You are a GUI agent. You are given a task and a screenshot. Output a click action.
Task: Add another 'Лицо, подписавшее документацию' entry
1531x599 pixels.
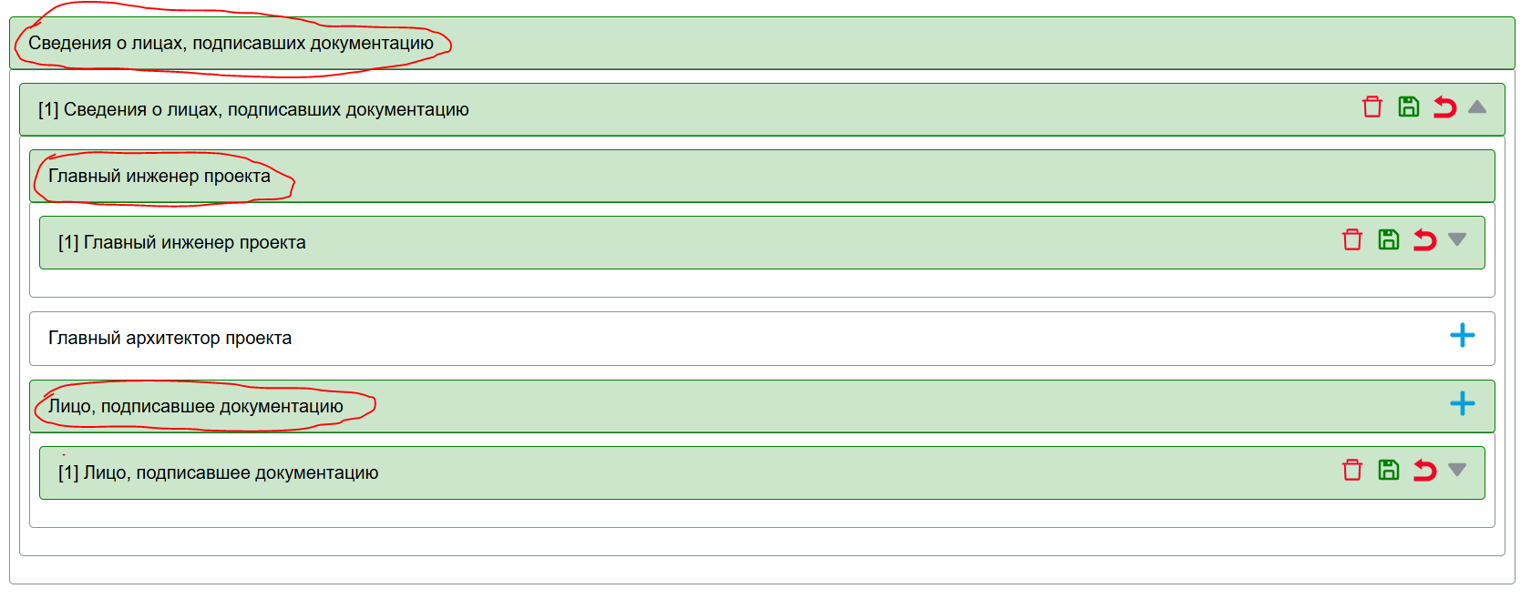tap(1462, 404)
